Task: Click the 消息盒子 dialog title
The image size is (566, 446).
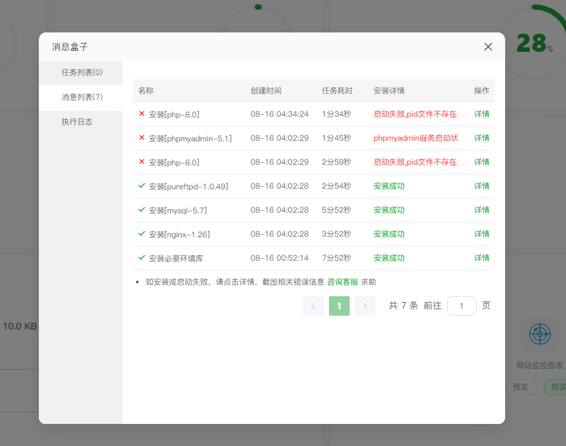Action: coord(70,47)
